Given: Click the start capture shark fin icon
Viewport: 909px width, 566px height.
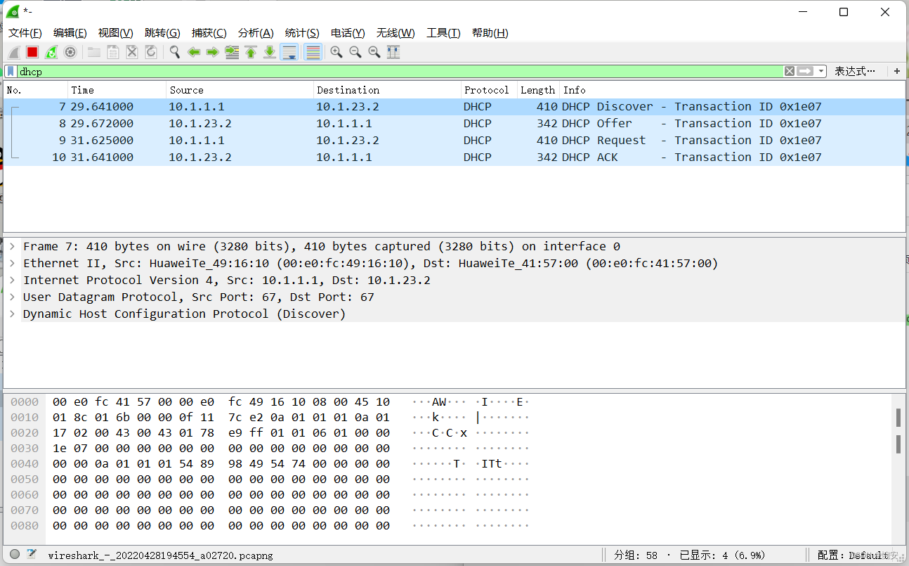Looking at the screenshot, I should pos(13,52).
